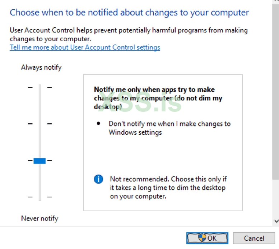The image size is (279, 249).
Task: Click the blue slider thumb
Action: (39, 161)
